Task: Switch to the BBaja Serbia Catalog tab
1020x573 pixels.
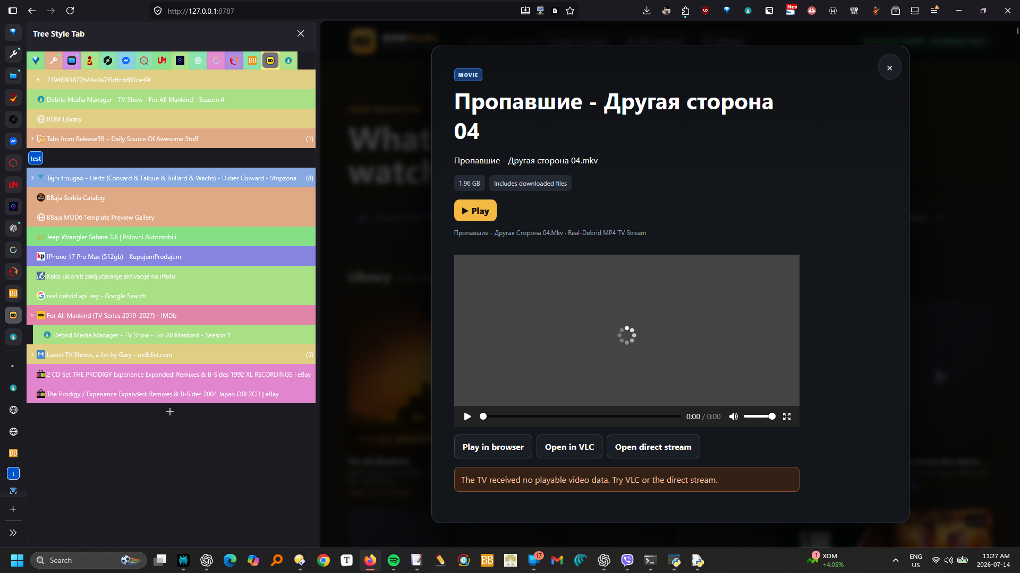Action: click(x=171, y=197)
